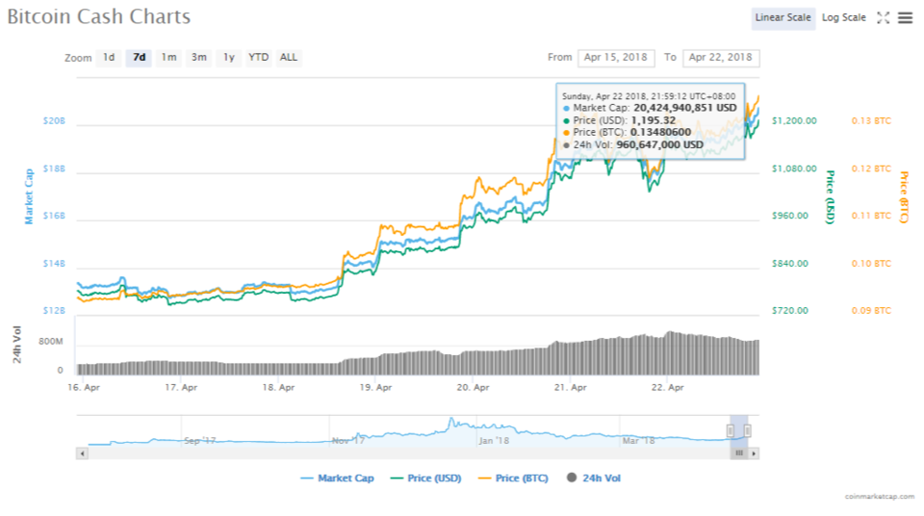Set zoom range to 1d
Viewport: 924px width, 516px height.
[109, 57]
